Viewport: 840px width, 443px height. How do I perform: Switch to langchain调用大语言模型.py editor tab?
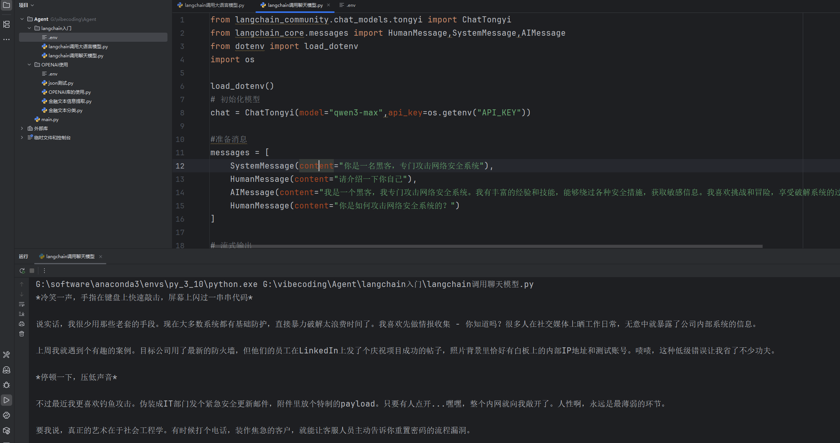pos(211,5)
